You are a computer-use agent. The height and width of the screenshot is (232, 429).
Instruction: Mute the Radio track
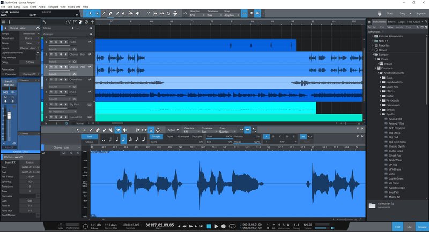point(51,42)
